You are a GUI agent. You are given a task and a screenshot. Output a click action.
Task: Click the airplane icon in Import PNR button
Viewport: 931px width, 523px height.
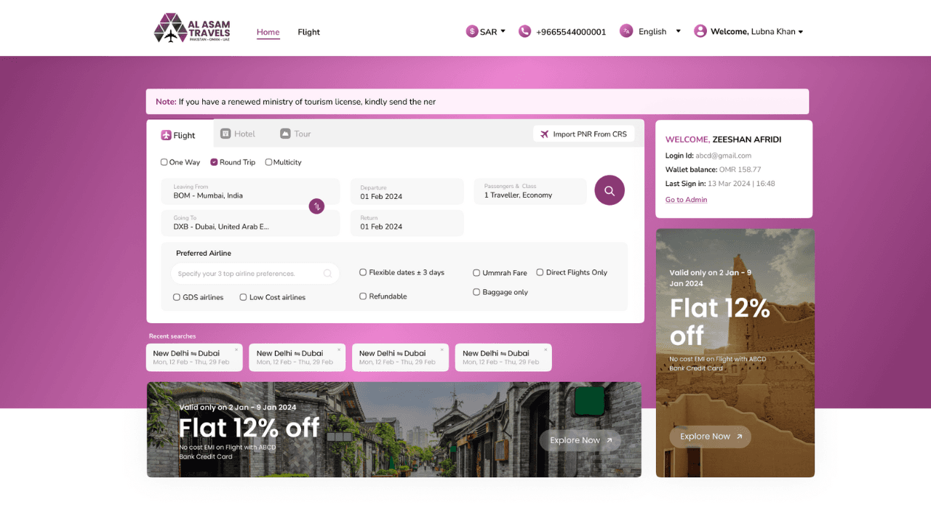tap(544, 134)
